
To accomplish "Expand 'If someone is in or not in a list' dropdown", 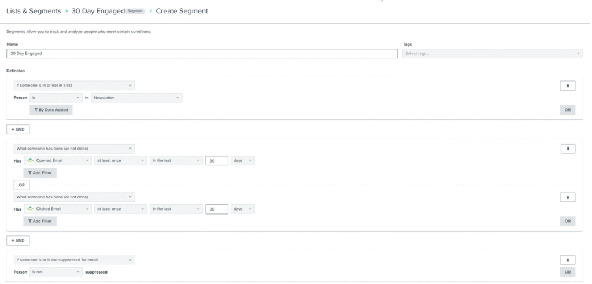I will pyautogui.click(x=74, y=86).
